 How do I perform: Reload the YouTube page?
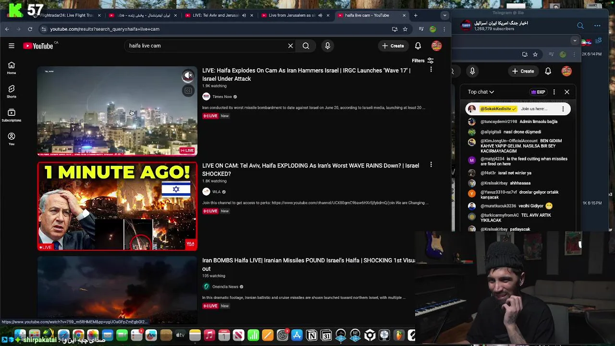point(30,29)
